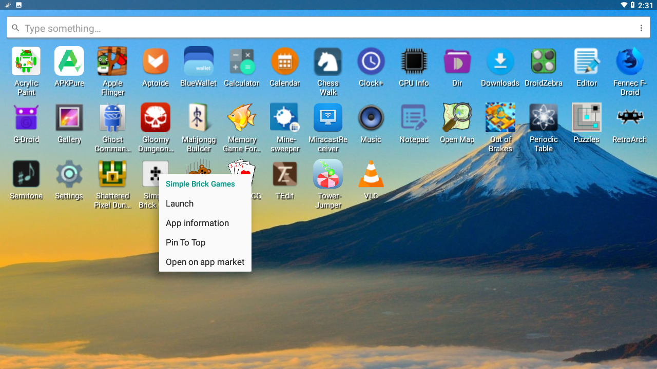The image size is (657, 369).
Task: Launch Ghost Commander file manager
Action: (x=112, y=118)
